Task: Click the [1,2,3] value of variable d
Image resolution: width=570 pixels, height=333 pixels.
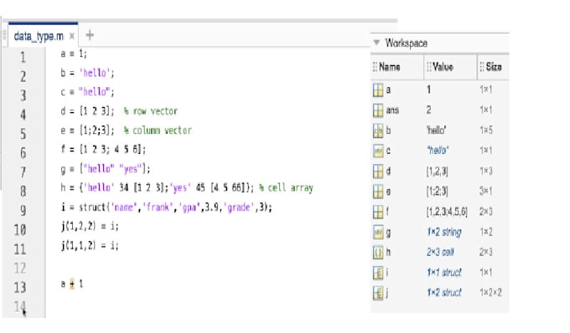Action: (438, 171)
